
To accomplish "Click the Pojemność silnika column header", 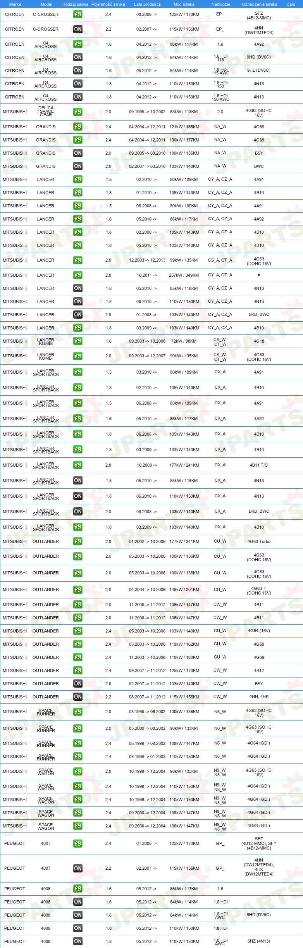I will point(108,4).
